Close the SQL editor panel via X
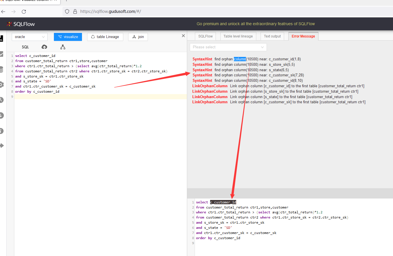The width and height of the screenshot is (393, 256). (183, 35)
